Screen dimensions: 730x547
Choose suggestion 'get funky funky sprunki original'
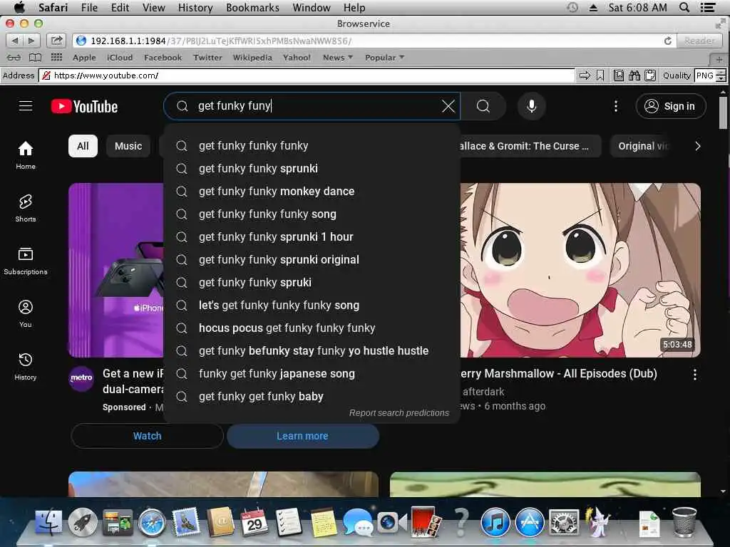point(312,259)
